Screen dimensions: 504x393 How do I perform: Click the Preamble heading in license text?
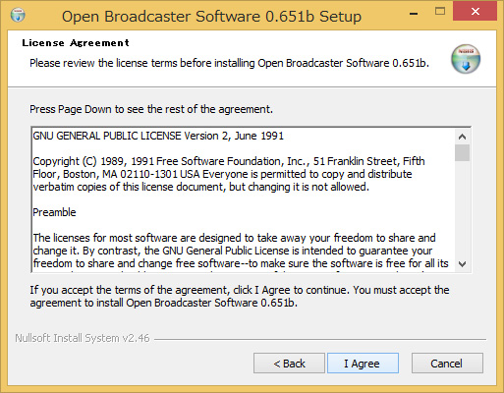coord(54,212)
